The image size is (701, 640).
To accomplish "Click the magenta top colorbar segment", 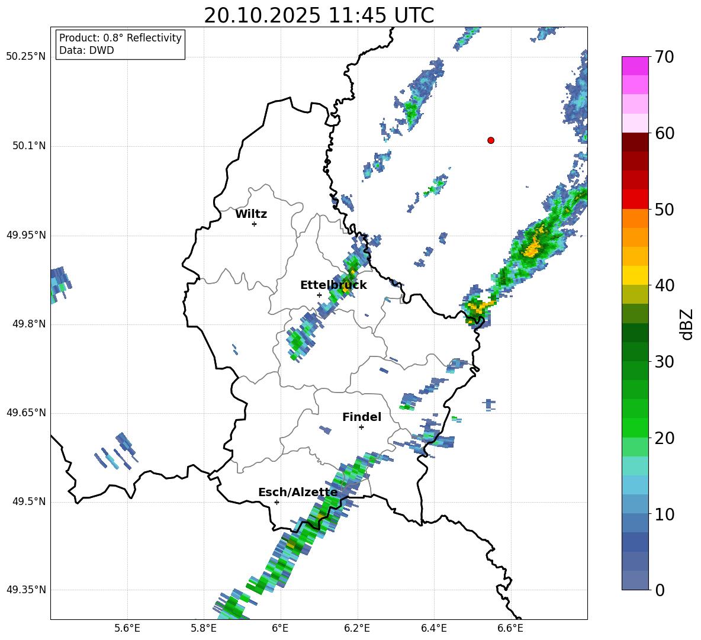I will point(635,66).
